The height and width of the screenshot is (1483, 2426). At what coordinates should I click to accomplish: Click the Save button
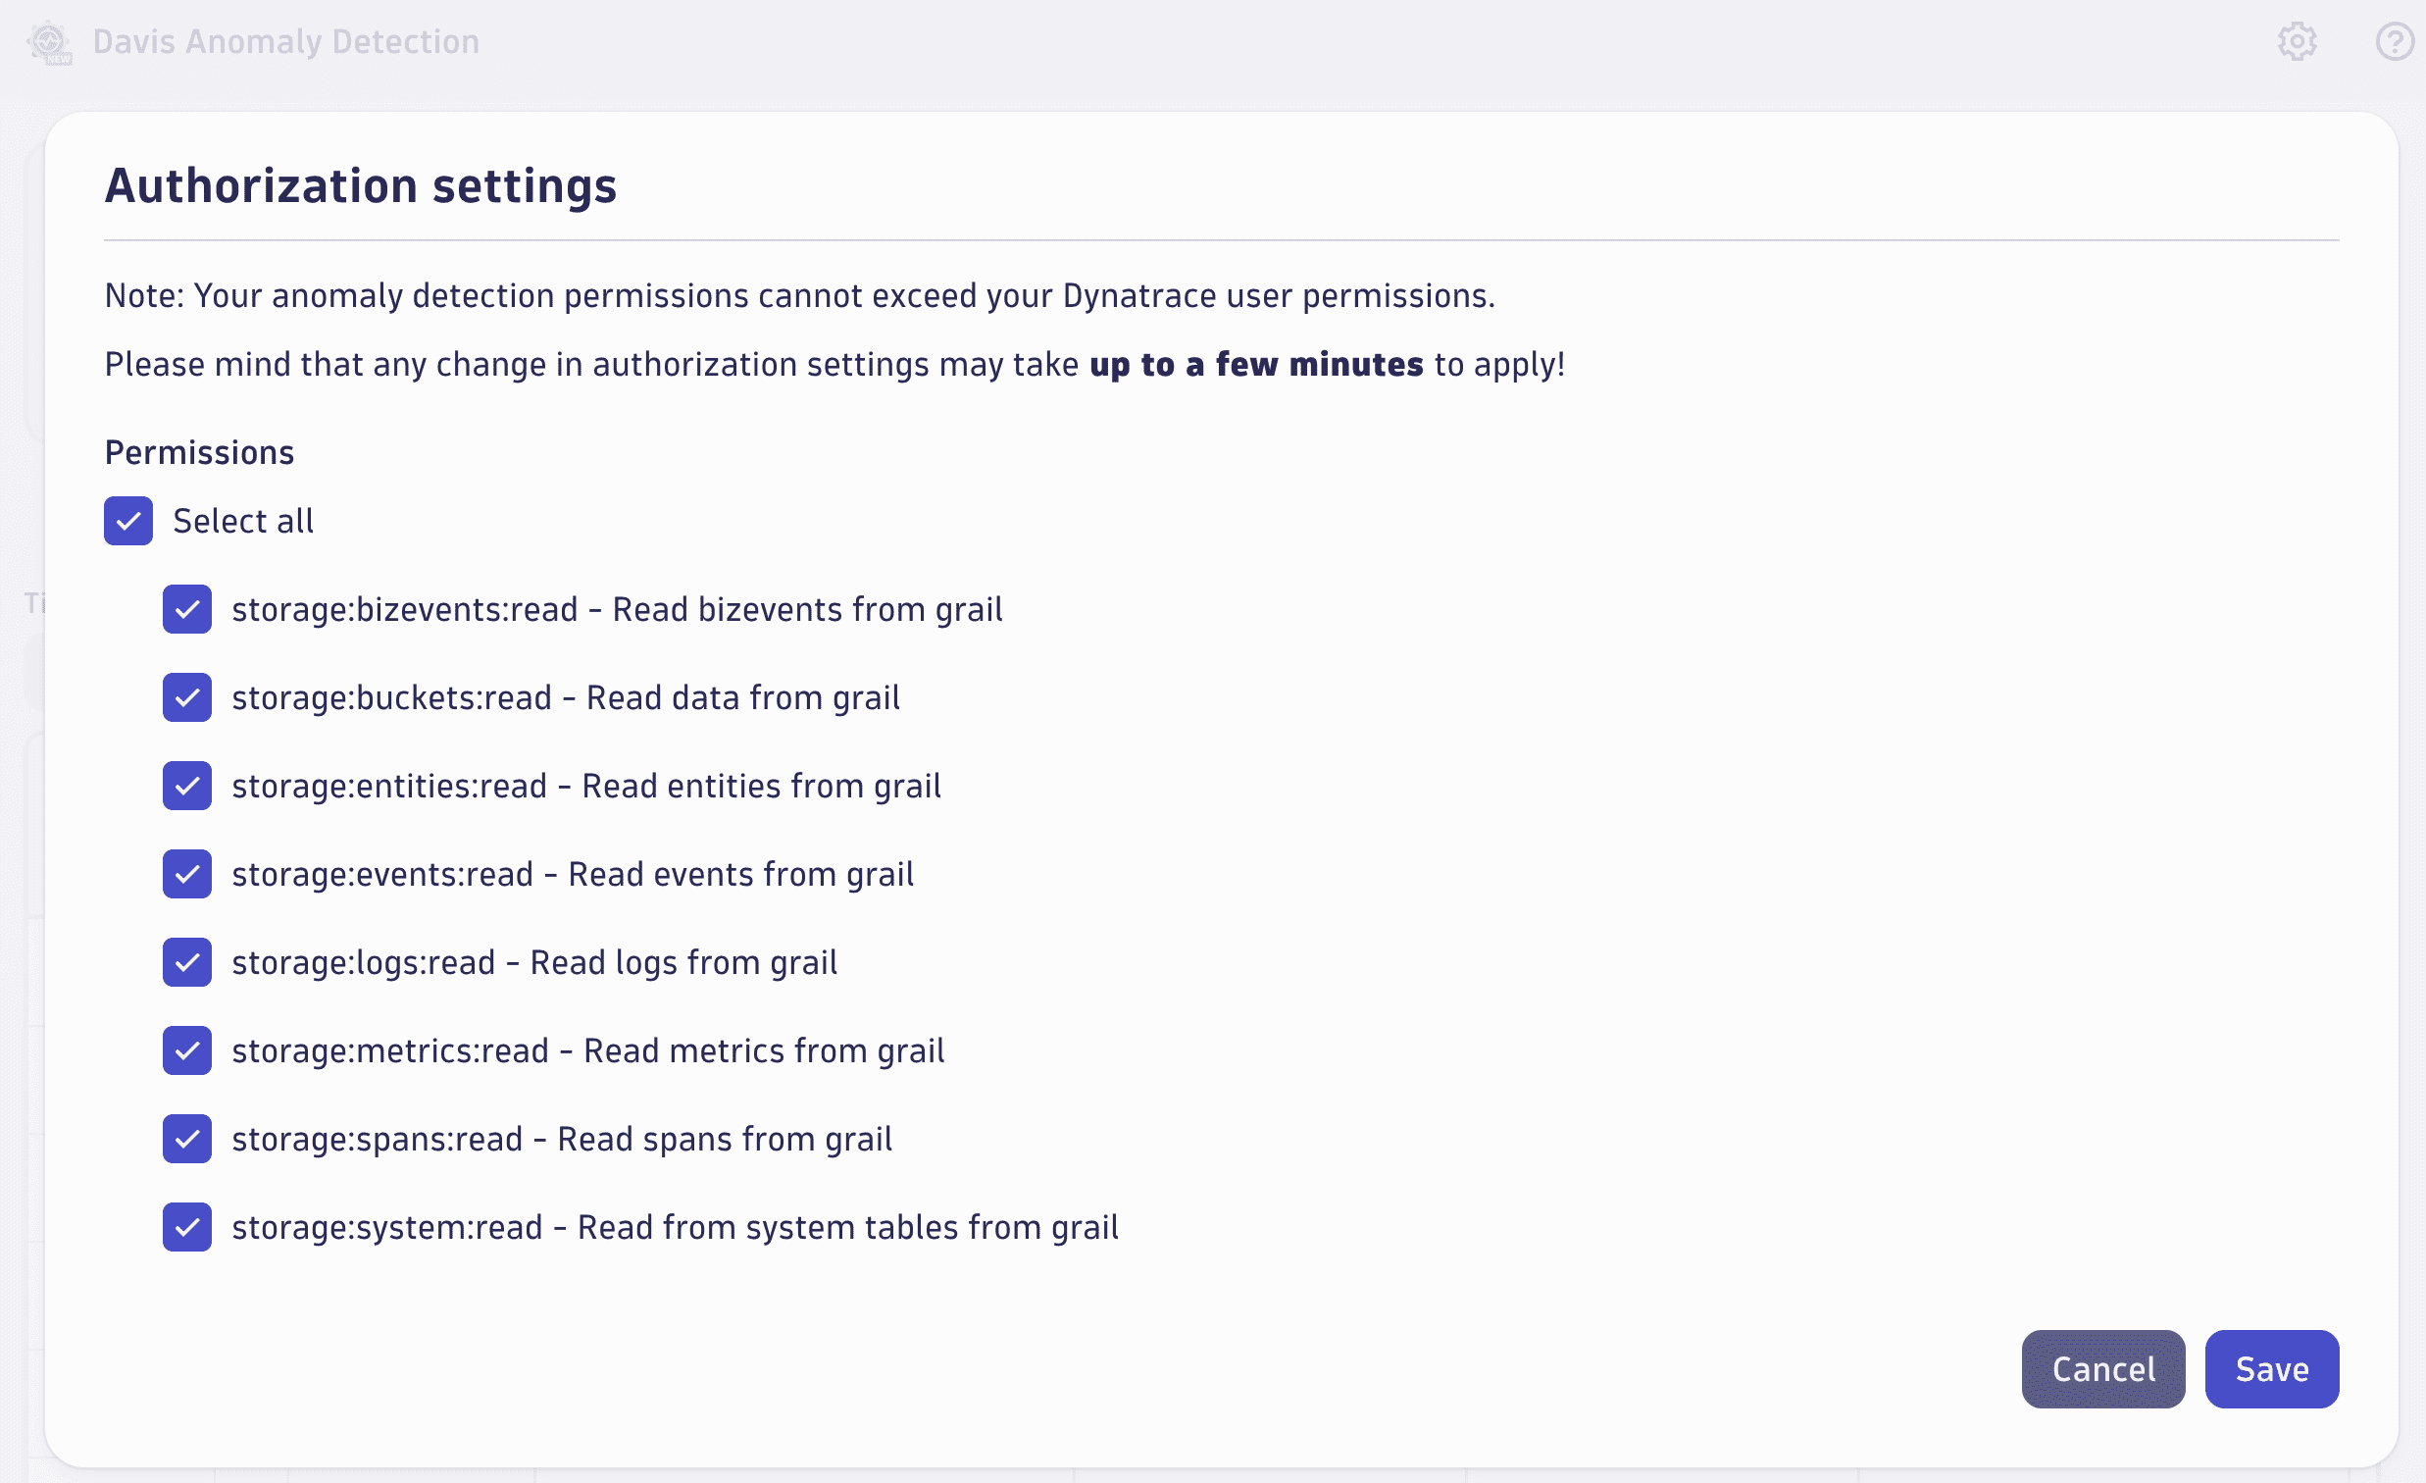tap(2271, 1368)
